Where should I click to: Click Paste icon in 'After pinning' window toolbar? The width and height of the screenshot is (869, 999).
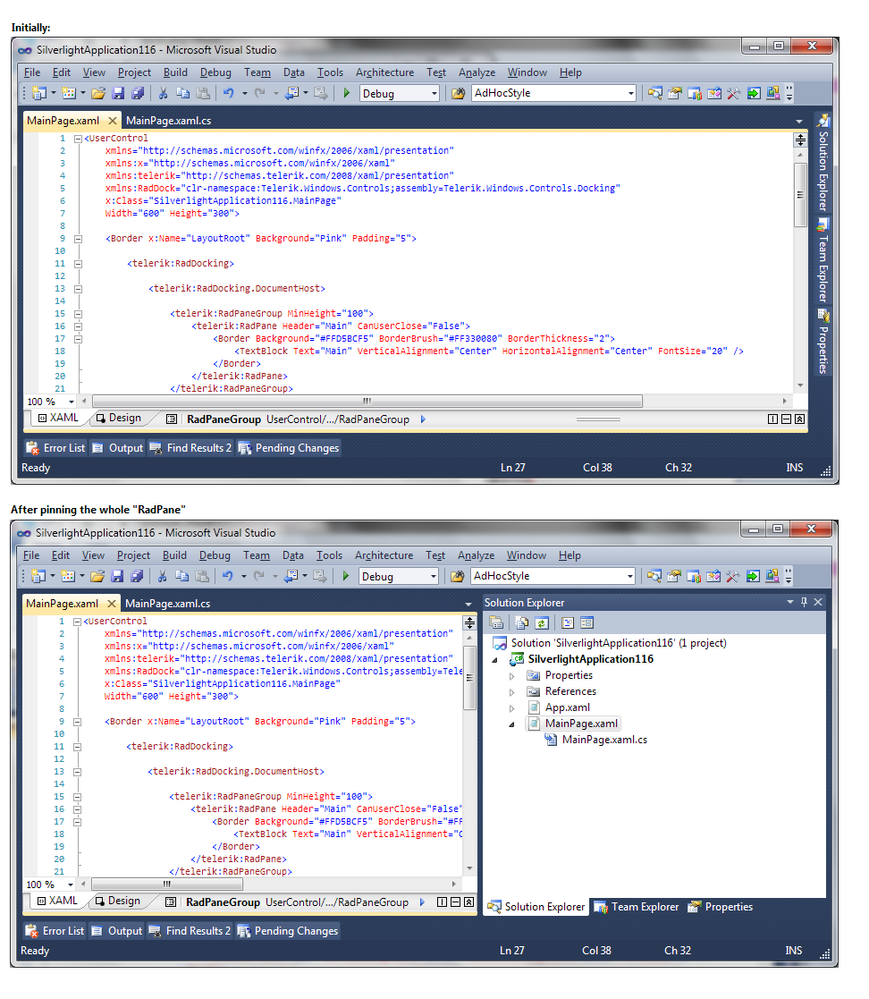pos(202,577)
